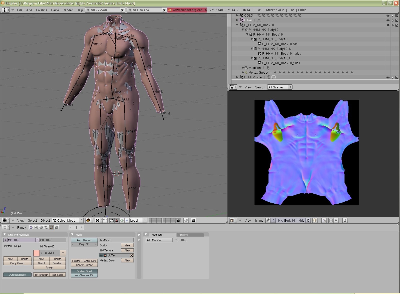Click the Scene context icon in Panels header
This screenshot has width=400, height=294.
coord(56,227)
